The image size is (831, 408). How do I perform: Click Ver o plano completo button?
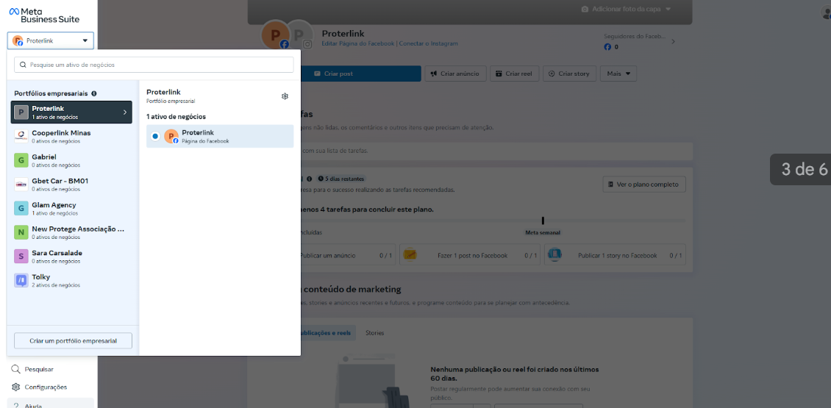[644, 185]
